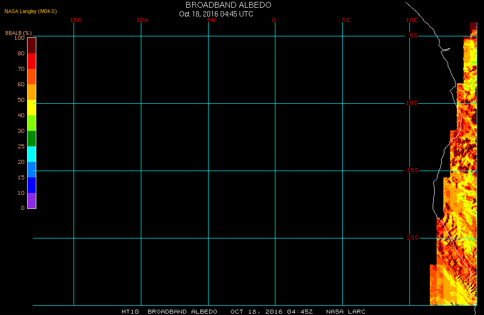Click the footer OCT 18, 2016 04:45Z text
Viewport: 484px width, 315px height.
[272, 312]
